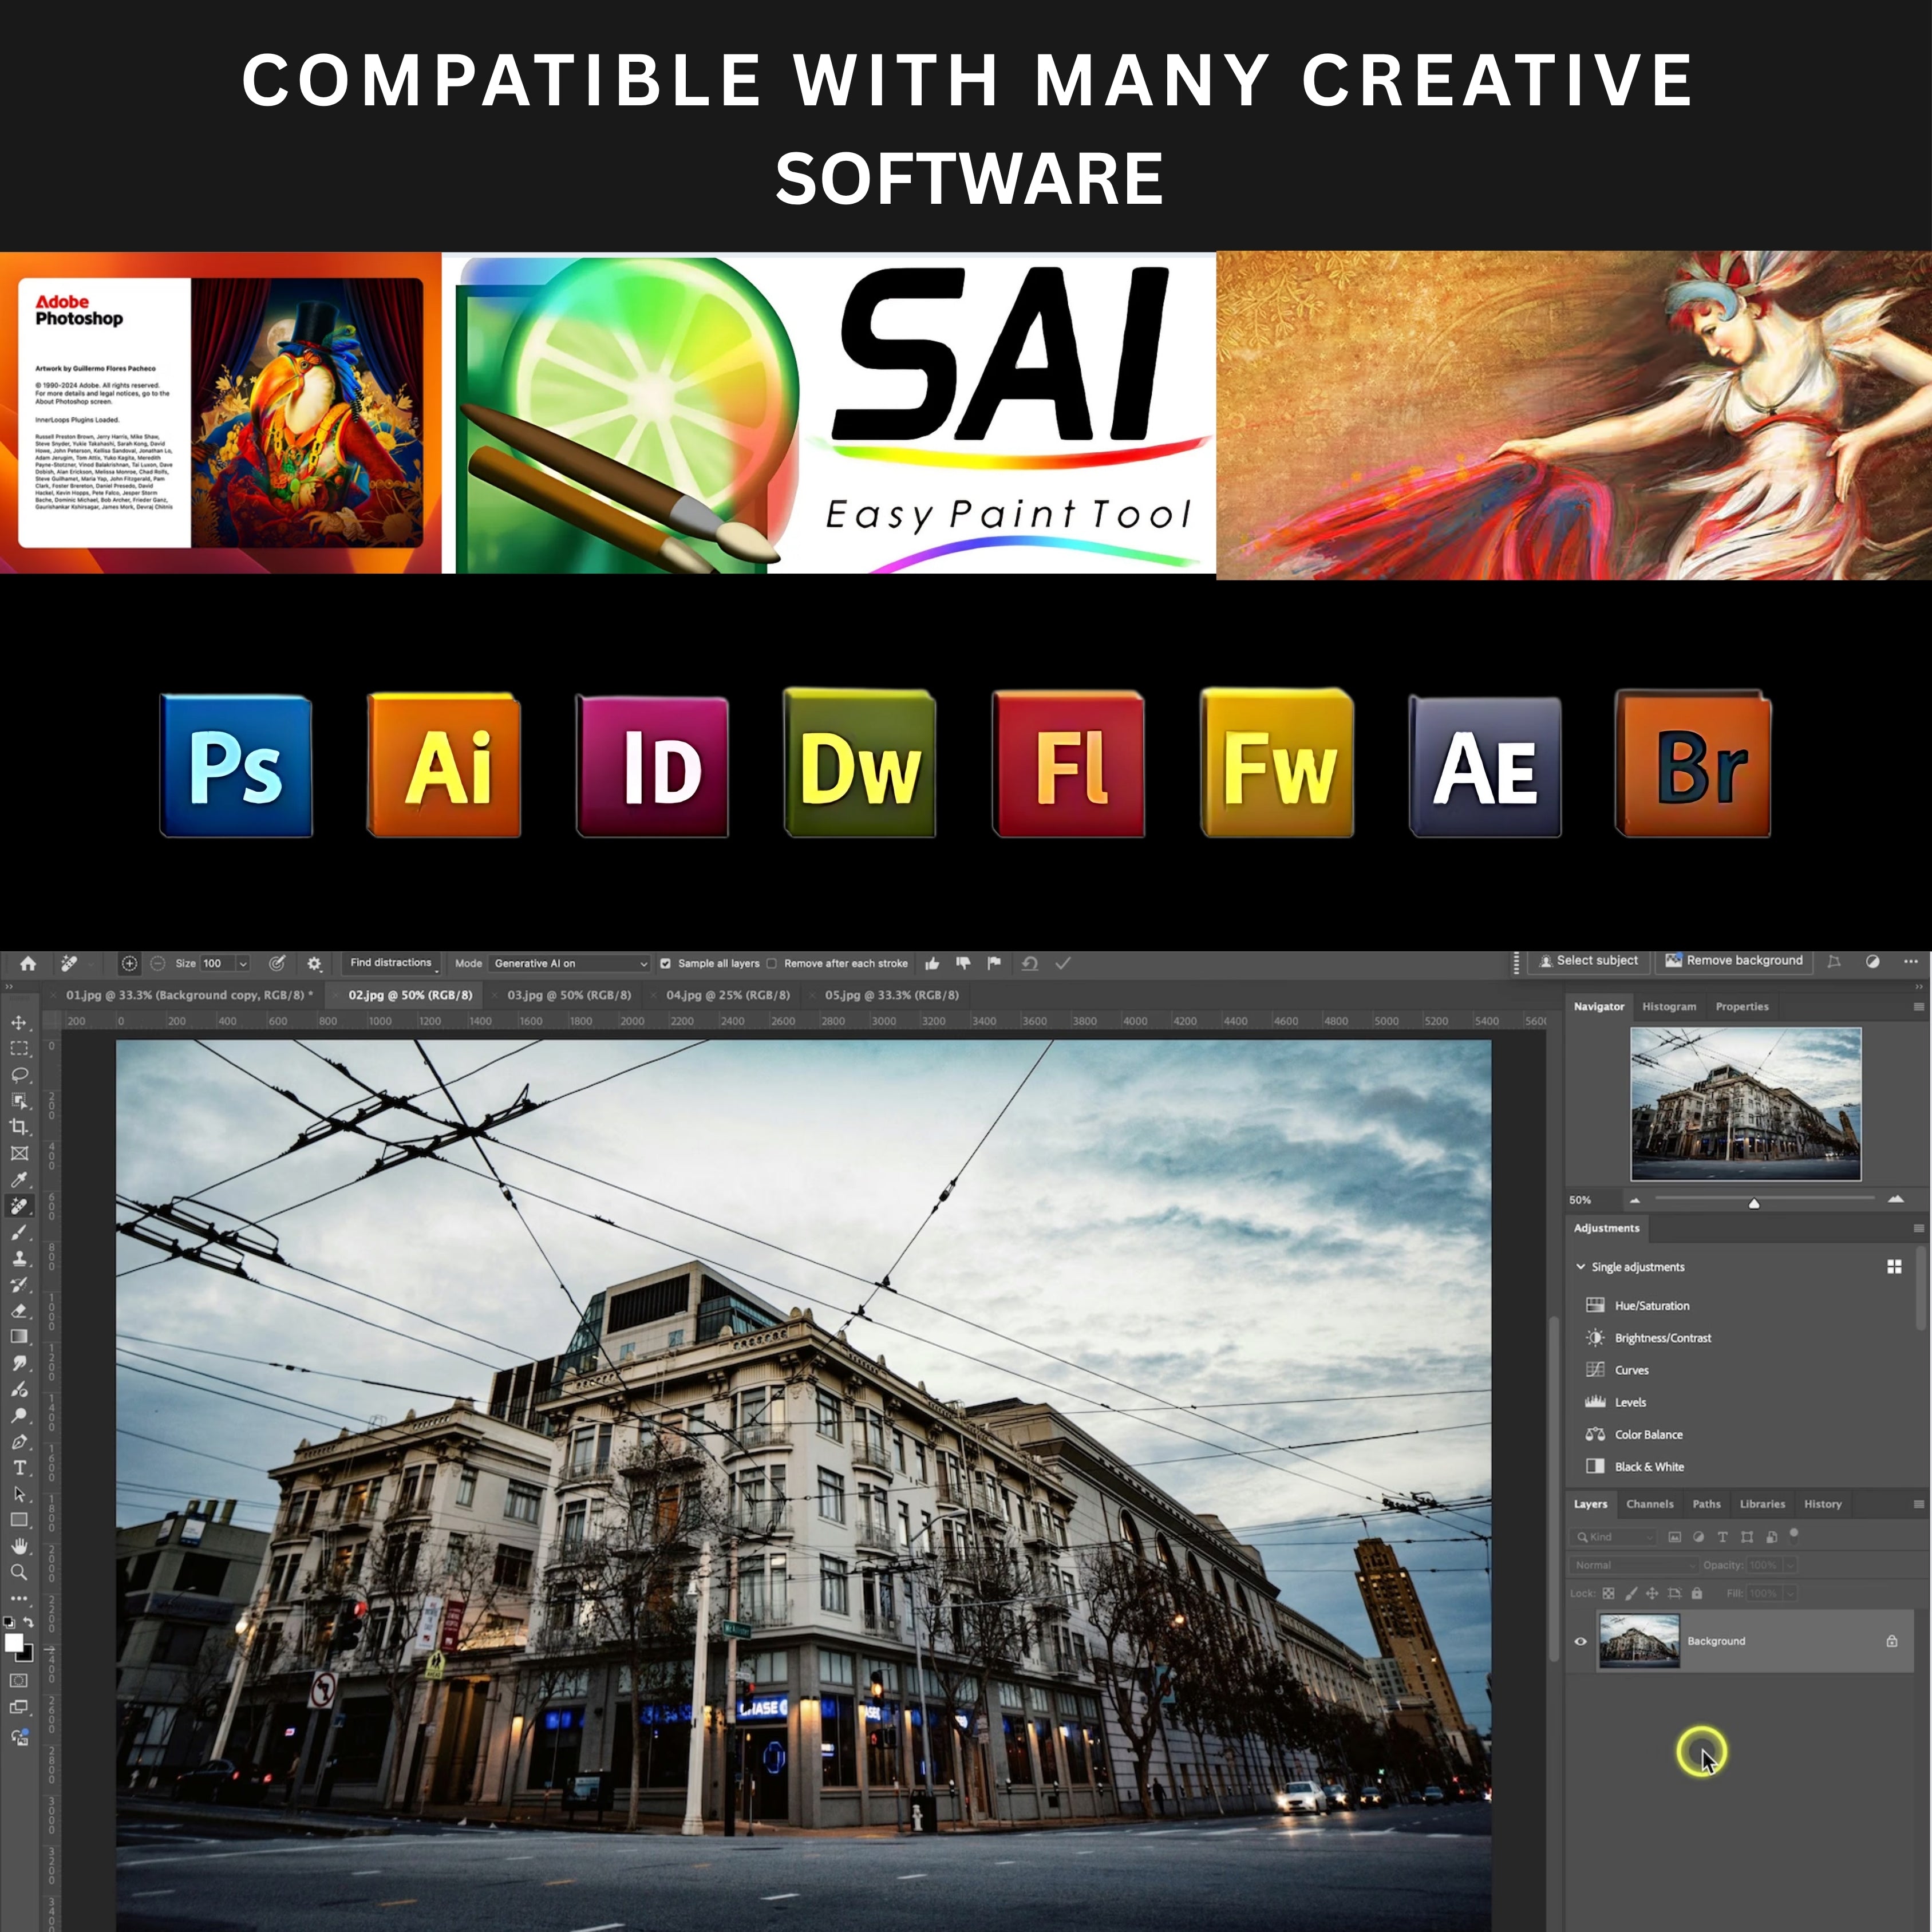Enable Remove after each stroke

pos(771,964)
